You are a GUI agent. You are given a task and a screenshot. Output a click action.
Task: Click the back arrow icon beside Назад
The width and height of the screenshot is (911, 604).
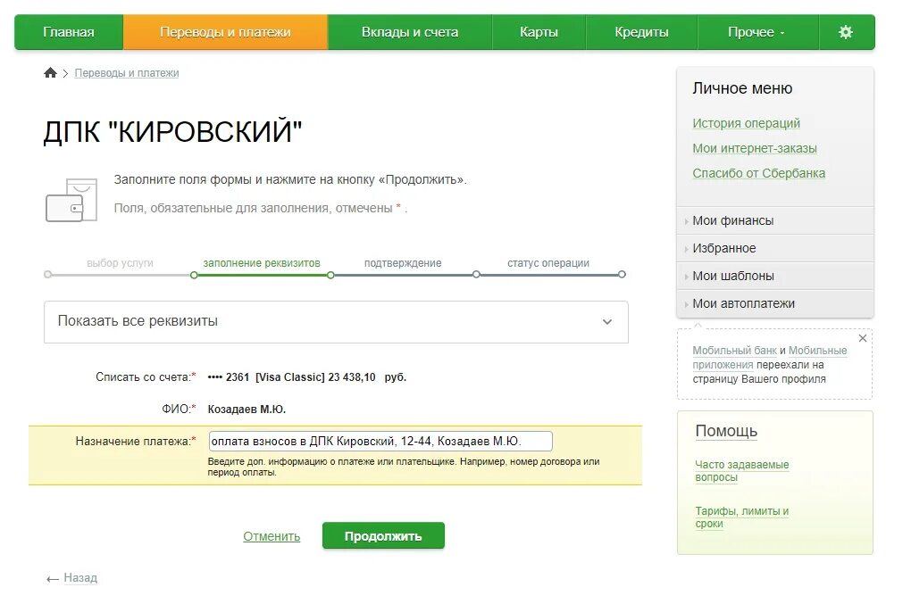point(53,579)
